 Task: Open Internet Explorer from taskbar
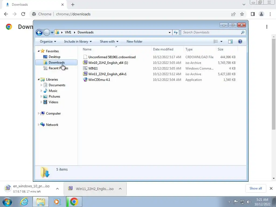coord(24,202)
